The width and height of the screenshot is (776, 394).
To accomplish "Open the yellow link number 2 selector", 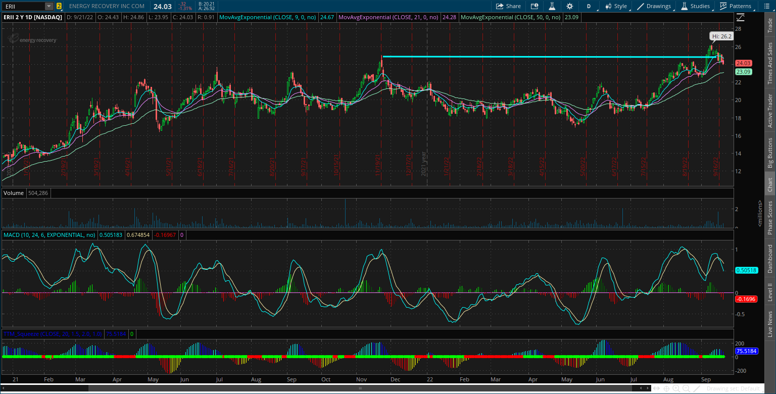I will coord(59,6).
